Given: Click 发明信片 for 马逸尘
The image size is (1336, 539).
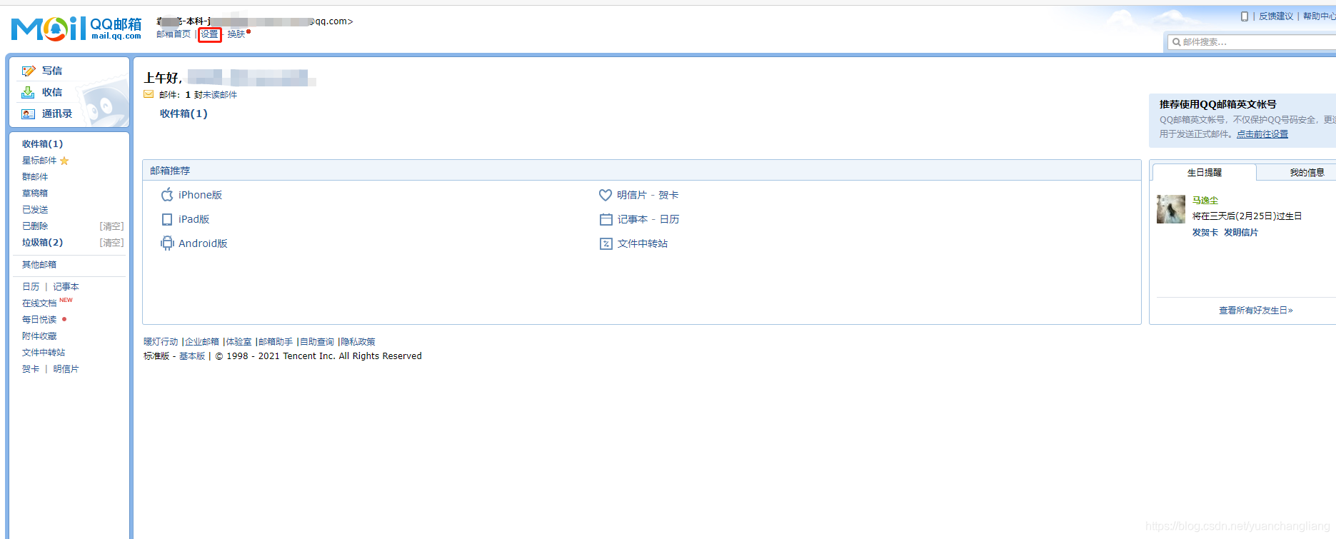Looking at the screenshot, I should click(x=1241, y=233).
